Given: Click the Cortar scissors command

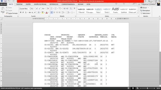Looking at the screenshot, I should (x=9, y=8).
